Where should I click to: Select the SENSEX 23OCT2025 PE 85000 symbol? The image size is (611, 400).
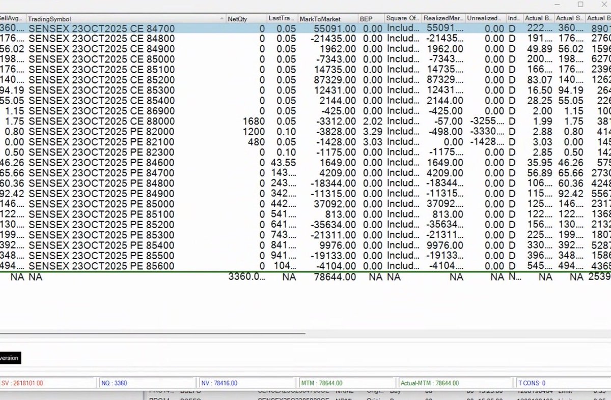click(x=101, y=204)
